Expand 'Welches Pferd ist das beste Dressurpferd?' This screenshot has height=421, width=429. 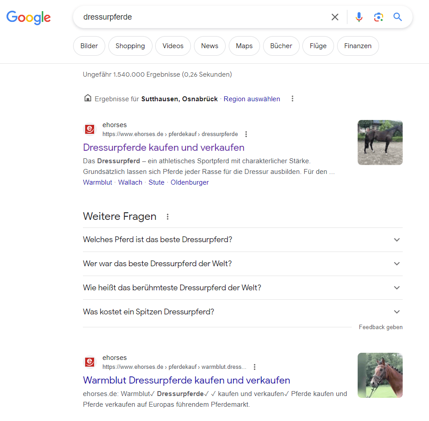point(396,239)
